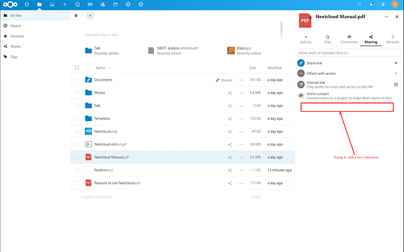
Task: Click the notes area vertical scrollbar
Action: [x=281, y=30]
